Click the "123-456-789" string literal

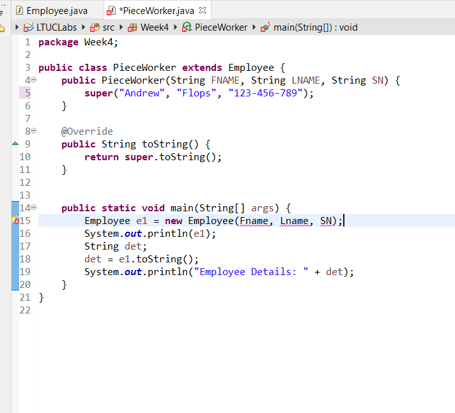tap(265, 93)
